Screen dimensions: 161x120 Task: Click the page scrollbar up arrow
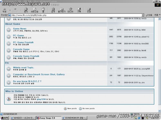pos(159,19)
